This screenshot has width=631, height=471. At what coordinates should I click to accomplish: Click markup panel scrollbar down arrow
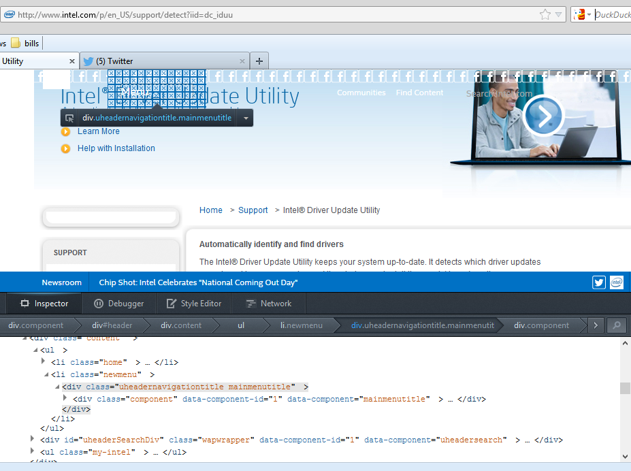point(625,457)
